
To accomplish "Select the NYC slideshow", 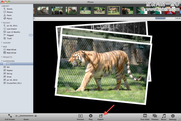I will tap(16, 64).
